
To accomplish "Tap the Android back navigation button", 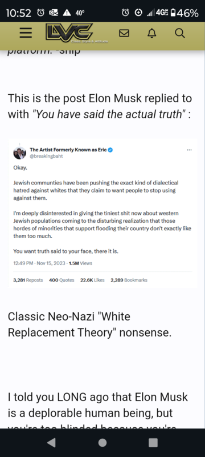I will [x=51, y=442].
